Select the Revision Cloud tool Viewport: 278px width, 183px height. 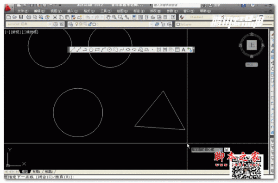pyautogui.click(x=115, y=50)
